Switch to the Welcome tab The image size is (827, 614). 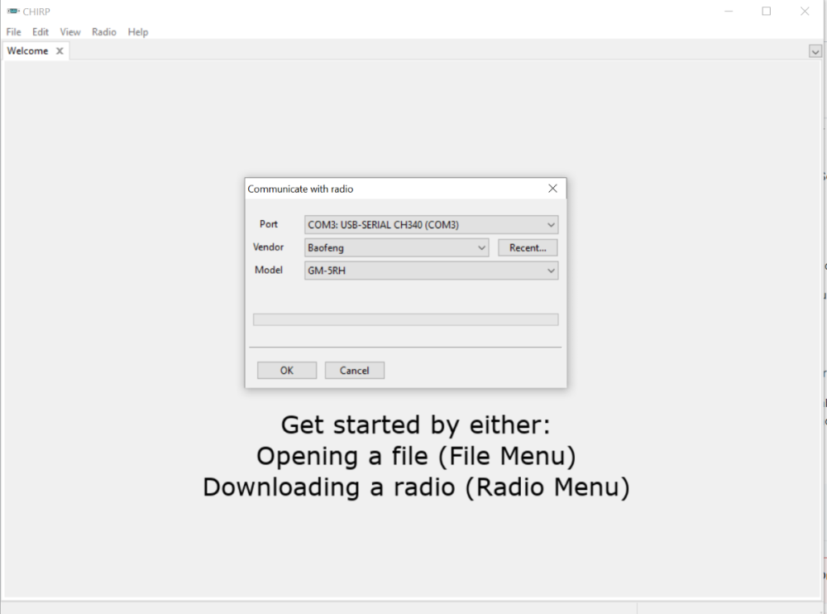click(x=26, y=50)
